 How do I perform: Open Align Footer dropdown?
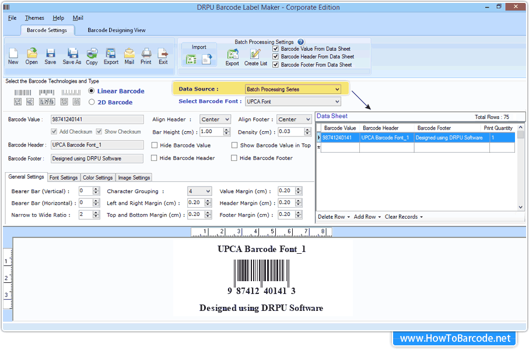click(x=294, y=119)
